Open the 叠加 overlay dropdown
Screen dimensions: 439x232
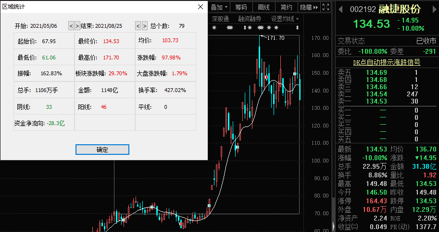[219, 7]
